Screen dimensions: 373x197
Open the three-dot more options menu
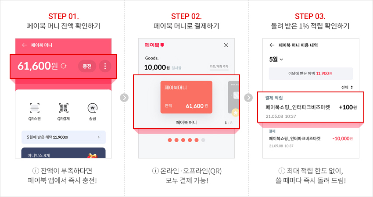[x=105, y=66]
